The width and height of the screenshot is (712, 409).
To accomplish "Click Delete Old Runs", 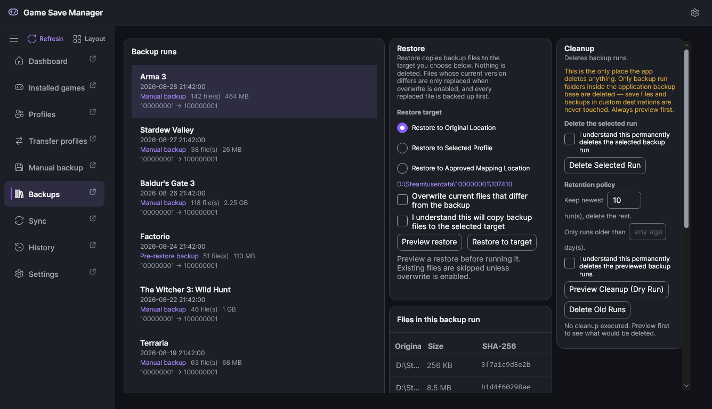I will [597, 309].
